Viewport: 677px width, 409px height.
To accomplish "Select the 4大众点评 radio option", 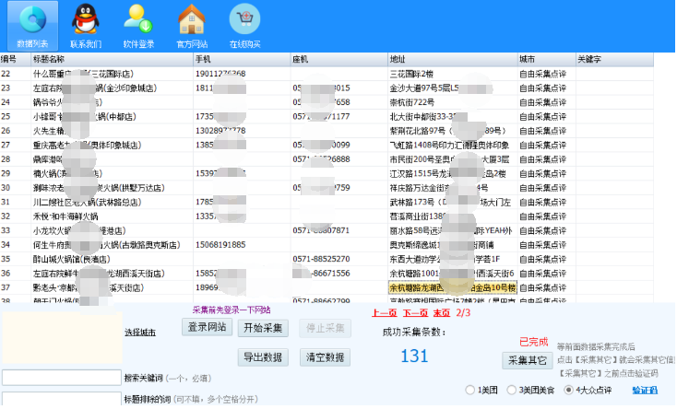I will pyautogui.click(x=569, y=390).
